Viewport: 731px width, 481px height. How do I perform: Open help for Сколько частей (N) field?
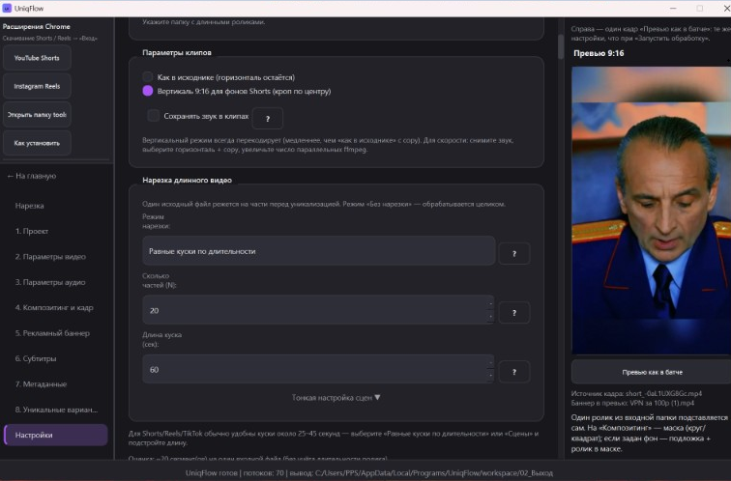(x=513, y=313)
